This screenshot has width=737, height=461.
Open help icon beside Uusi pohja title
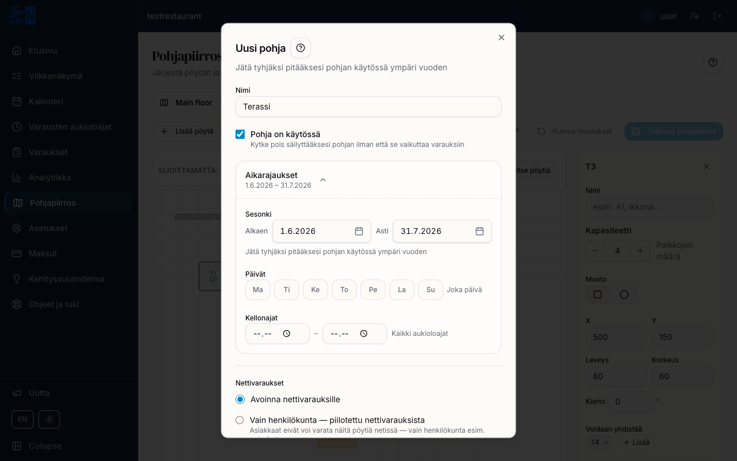pyautogui.click(x=301, y=48)
